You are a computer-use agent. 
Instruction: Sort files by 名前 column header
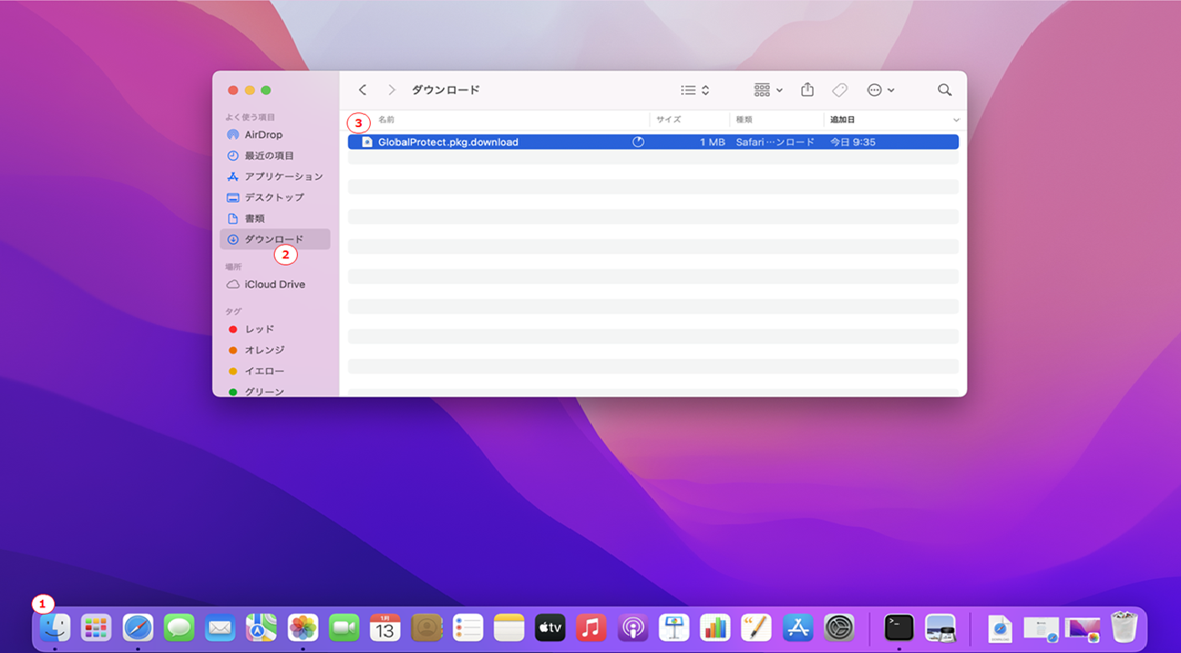pos(387,120)
